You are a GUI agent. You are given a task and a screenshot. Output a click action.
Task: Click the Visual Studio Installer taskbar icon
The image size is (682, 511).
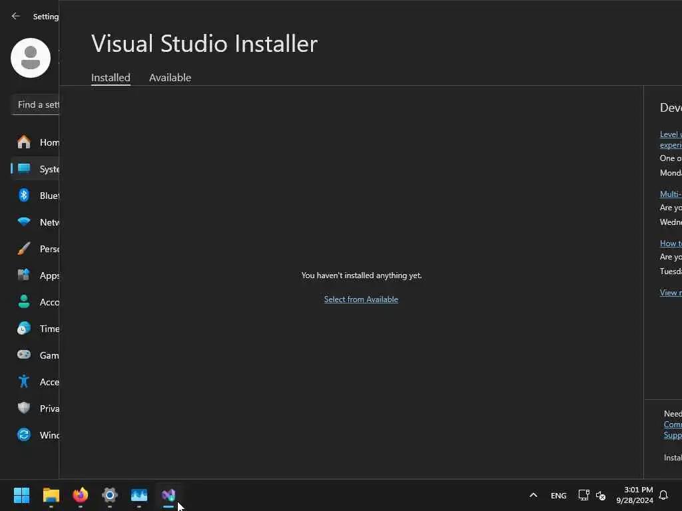169,495
